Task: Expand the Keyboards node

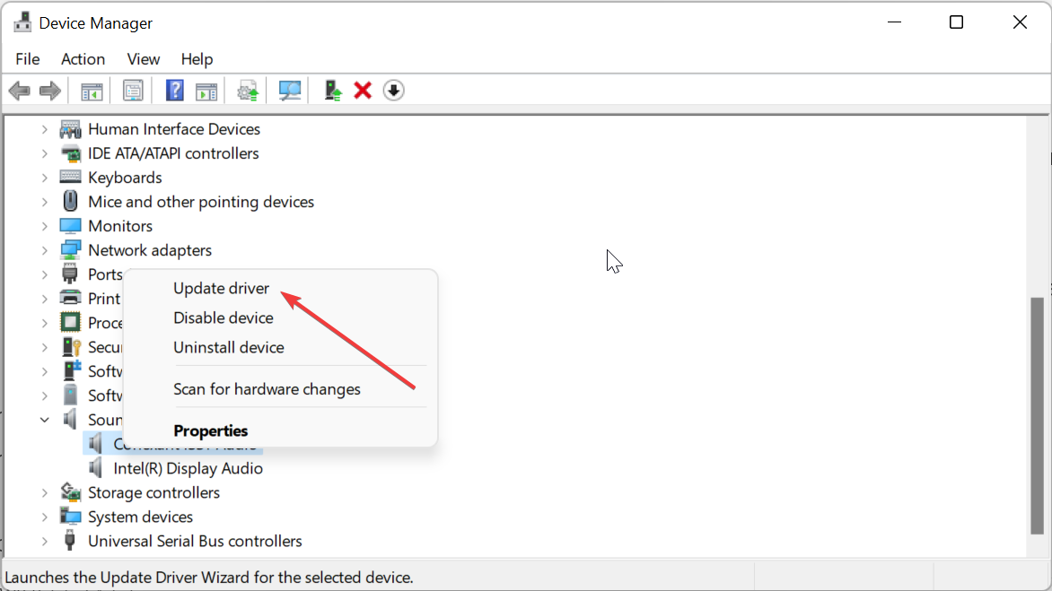Action: click(44, 178)
